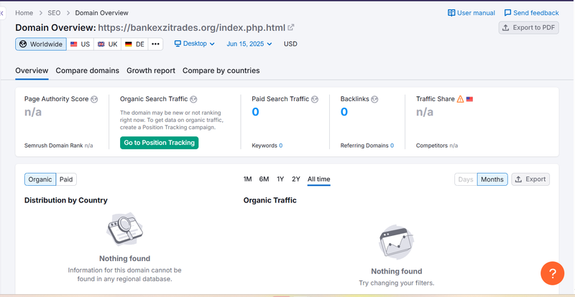Select the US database
The image size is (575, 297).
point(80,44)
